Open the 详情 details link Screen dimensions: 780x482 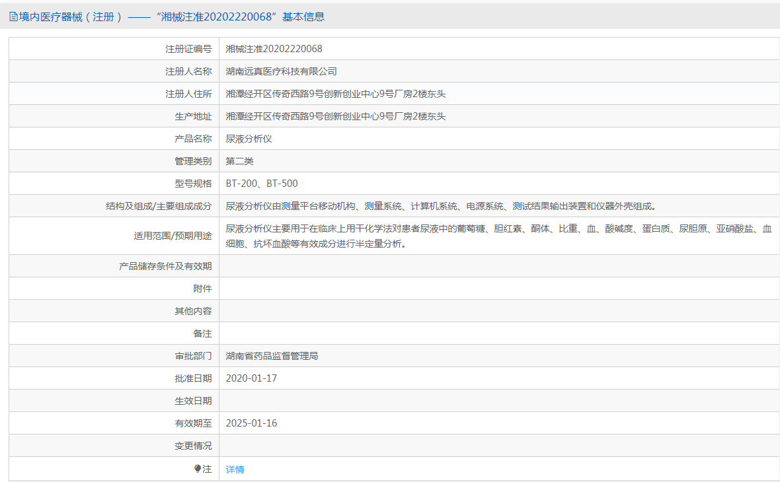click(x=235, y=469)
